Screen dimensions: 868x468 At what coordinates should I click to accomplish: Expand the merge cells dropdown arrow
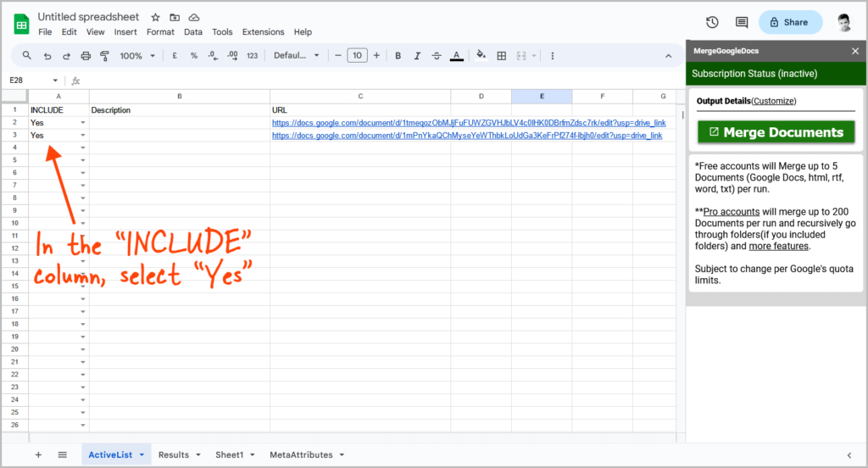(534, 56)
